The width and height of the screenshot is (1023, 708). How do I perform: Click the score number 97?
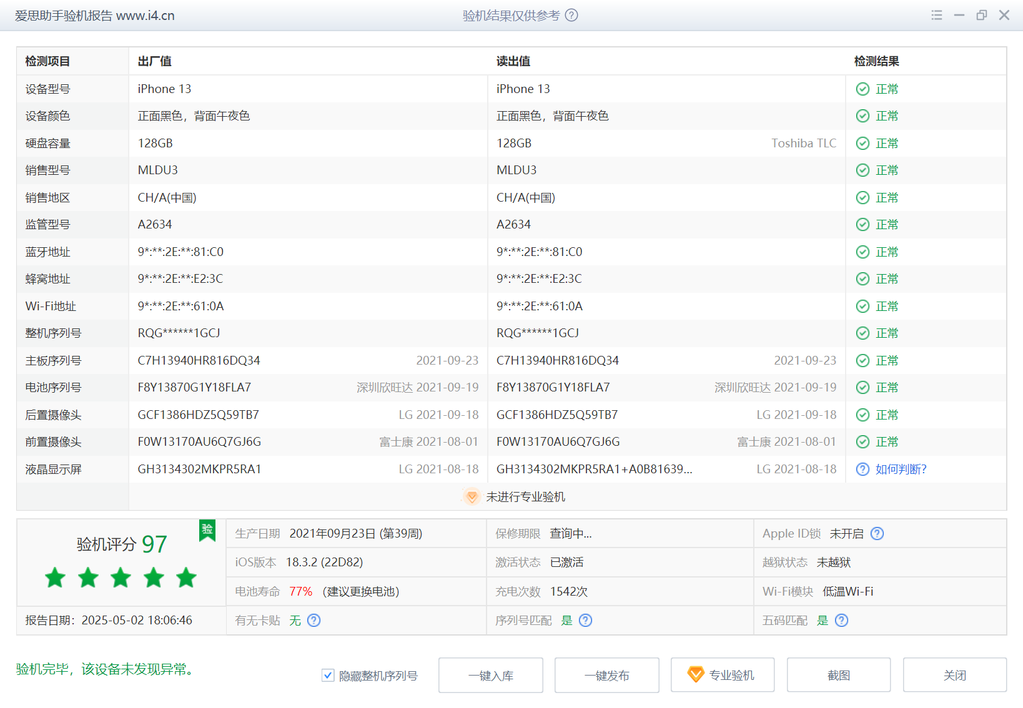pyautogui.click(x=154, y=544)
